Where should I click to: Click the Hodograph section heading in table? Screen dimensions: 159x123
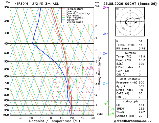(130, 101)
